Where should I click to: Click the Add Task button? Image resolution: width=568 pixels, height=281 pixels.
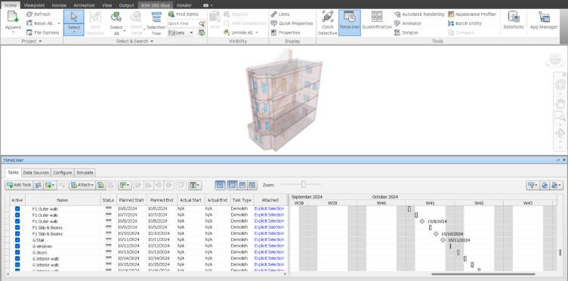click(19, 185)
